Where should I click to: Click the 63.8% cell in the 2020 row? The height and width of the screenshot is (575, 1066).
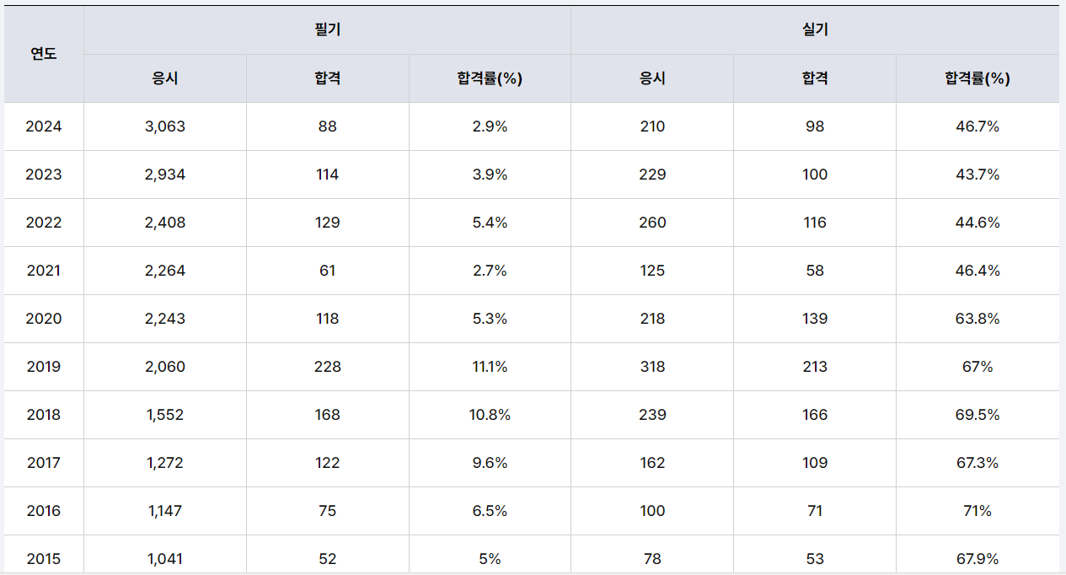[977, 319]
